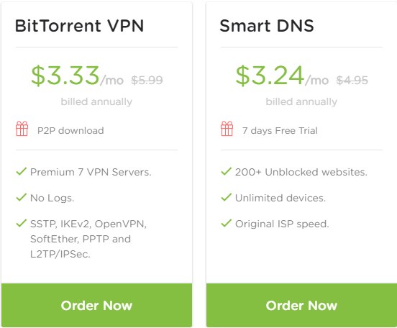Select the Smart DNS heading
The height and width of the screenshot is (328, 397).
(267, 26)
